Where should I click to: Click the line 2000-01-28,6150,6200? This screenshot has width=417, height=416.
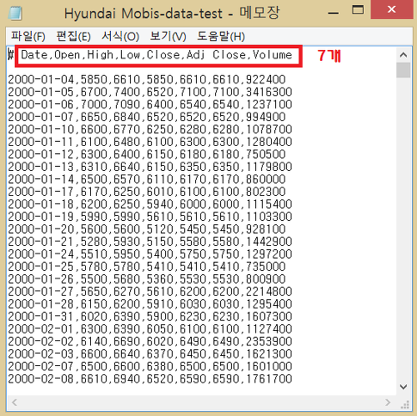150,304
